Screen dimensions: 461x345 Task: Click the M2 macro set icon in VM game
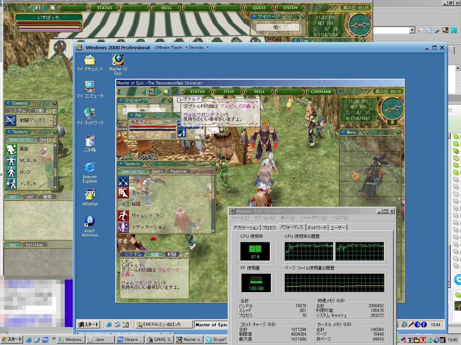tap(151, 92)
